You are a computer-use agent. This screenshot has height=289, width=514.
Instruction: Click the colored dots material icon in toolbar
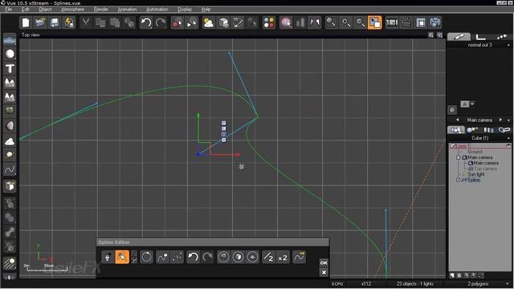tap(269, 22)
